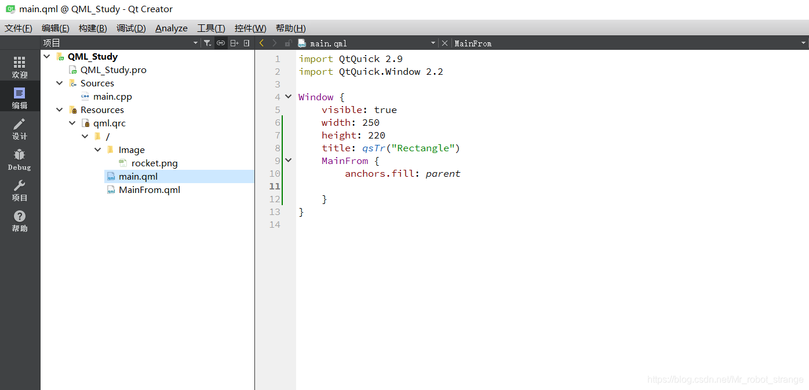Switch to Debug mode
This screenshot has width=809, height=390.
click(x=20, y=159)
